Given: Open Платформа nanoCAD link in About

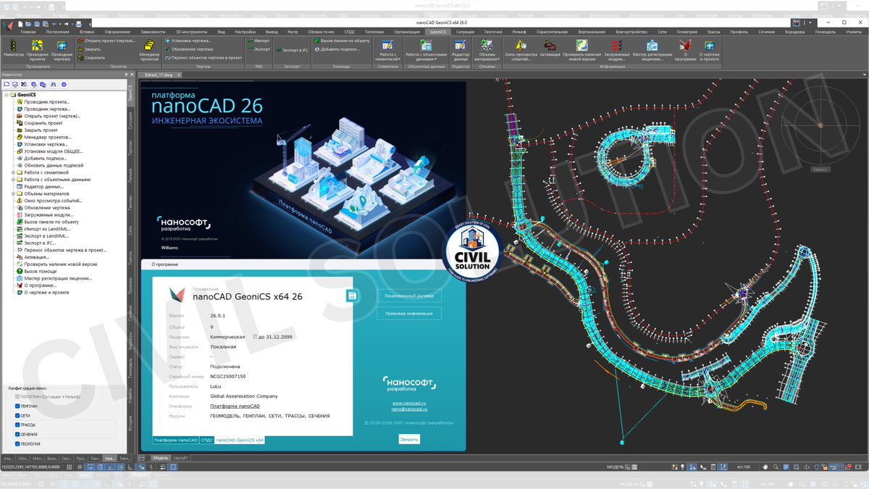Looking at the screenshot, I should [x=235, y=406].
